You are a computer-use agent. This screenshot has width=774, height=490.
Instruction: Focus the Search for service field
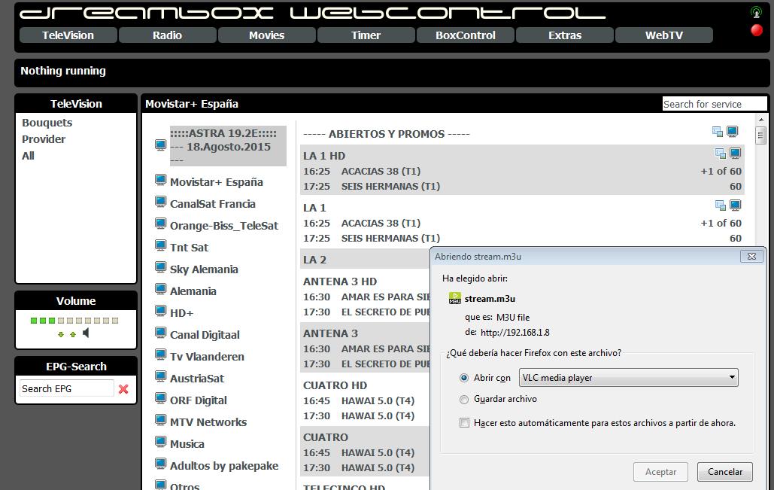(715, 104)
